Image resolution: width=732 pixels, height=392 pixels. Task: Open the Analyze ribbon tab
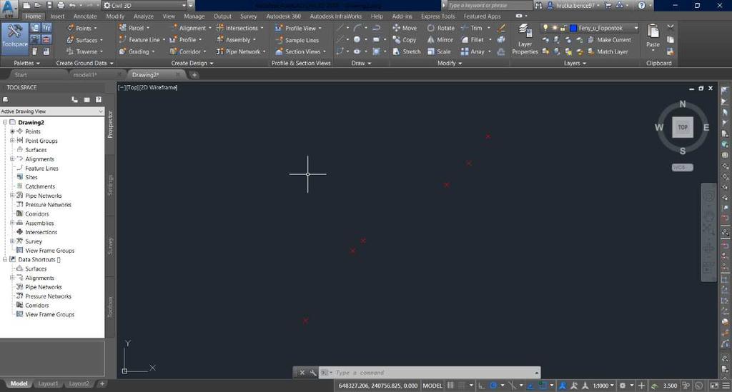tap(143, 16)
